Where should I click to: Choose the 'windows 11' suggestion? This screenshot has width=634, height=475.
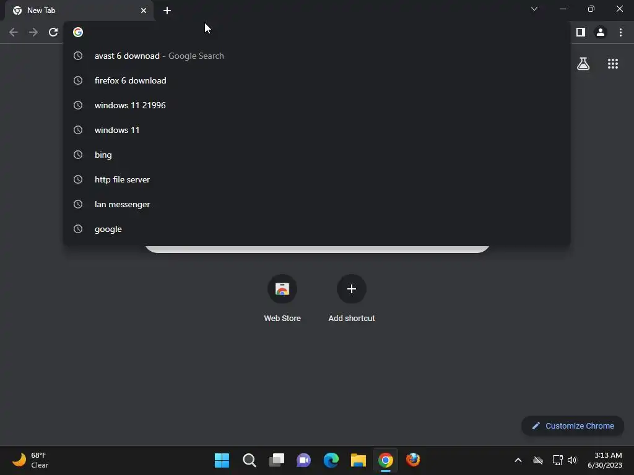(x=317, y=130)
